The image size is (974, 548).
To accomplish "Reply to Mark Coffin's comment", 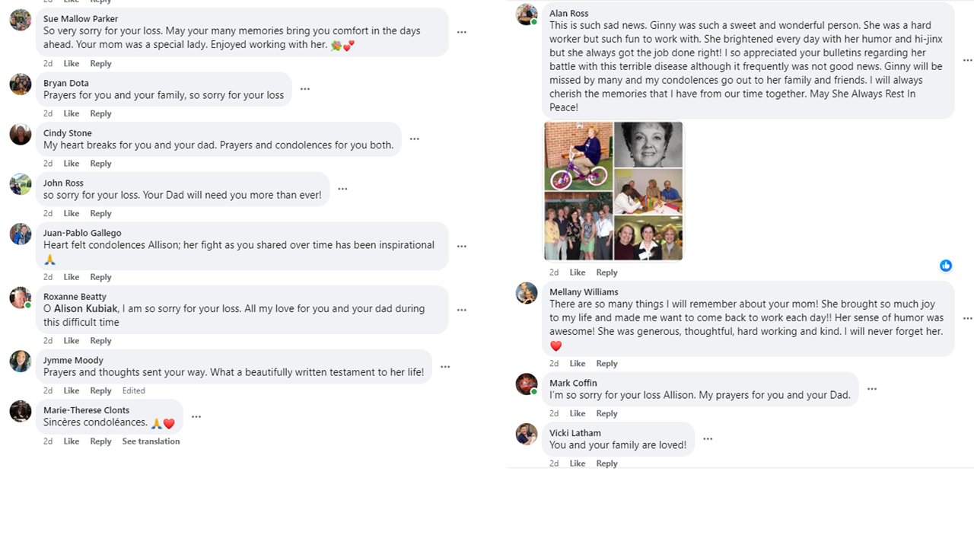I will click(606, 413).
